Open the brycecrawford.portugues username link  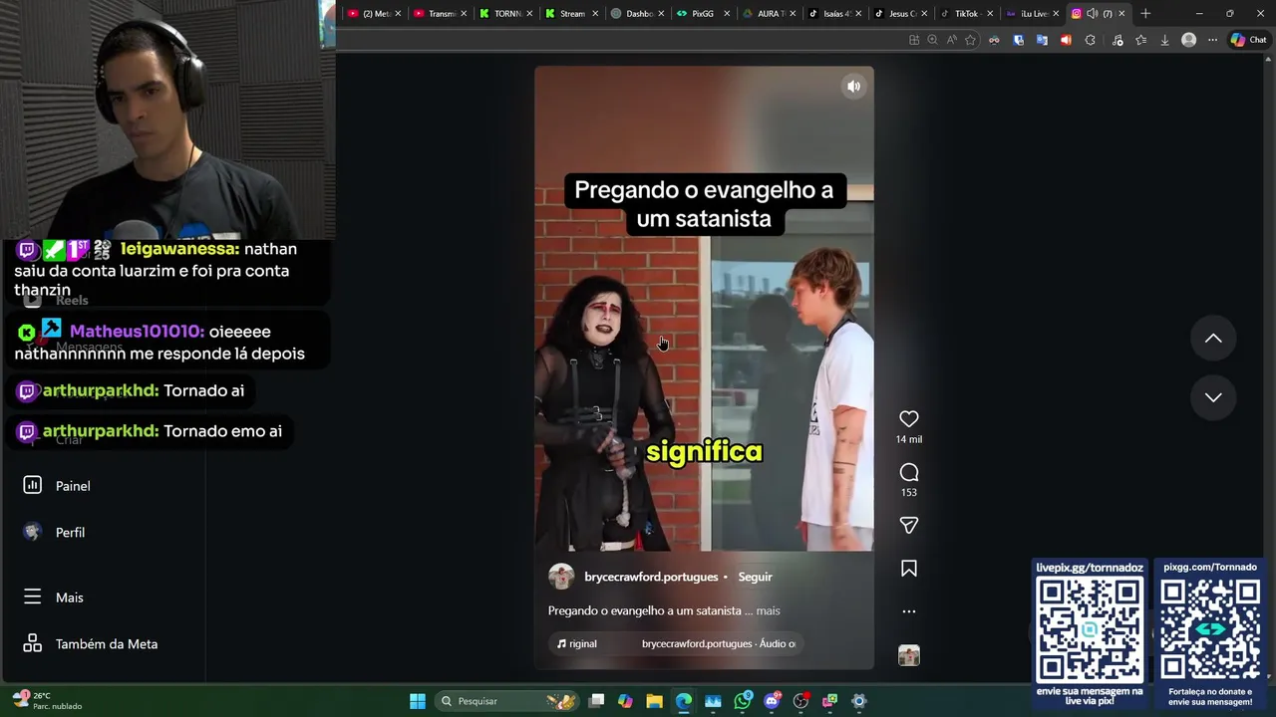point(651,577)
